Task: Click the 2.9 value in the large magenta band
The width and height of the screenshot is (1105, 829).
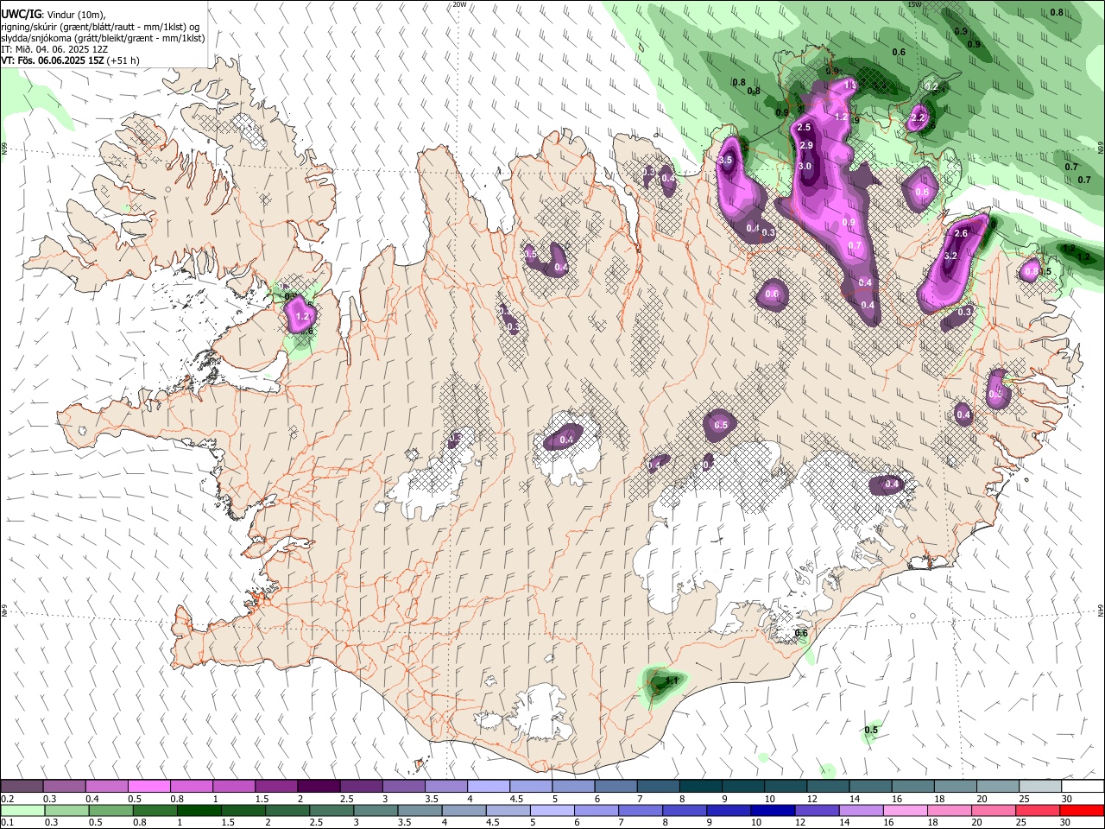Action: [x=806, y=145]
